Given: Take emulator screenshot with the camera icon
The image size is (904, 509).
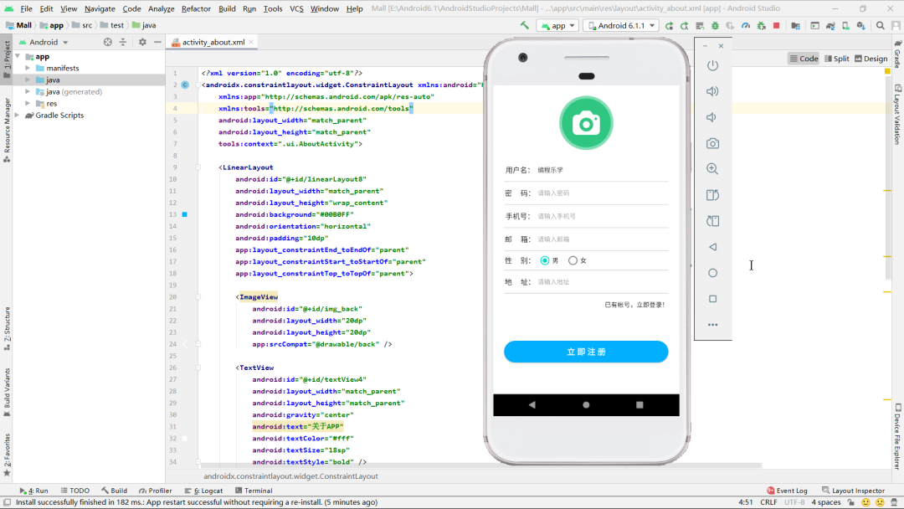Looking at the screenshot, I should tap(712, 143).
